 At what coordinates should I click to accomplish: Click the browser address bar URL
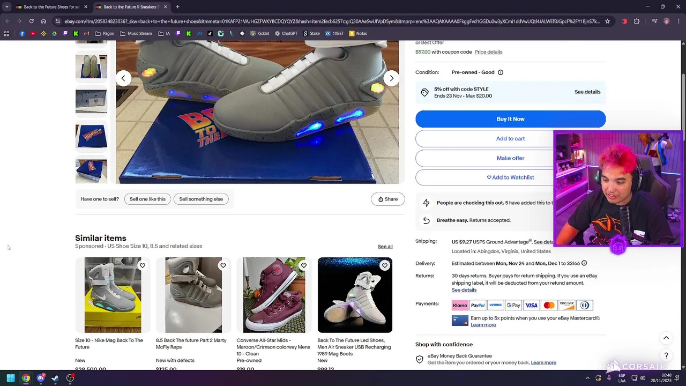tap(332, 21)
